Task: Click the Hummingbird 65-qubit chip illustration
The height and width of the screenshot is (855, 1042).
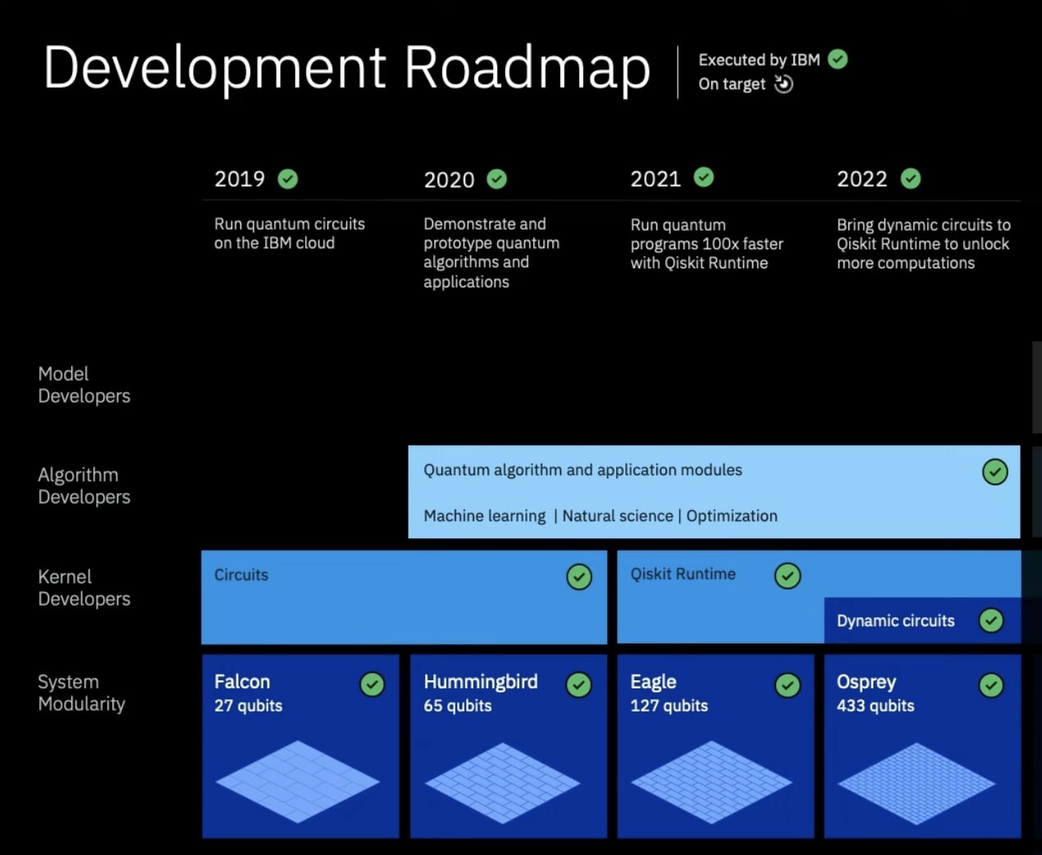Action: click(x=503, y=784)
